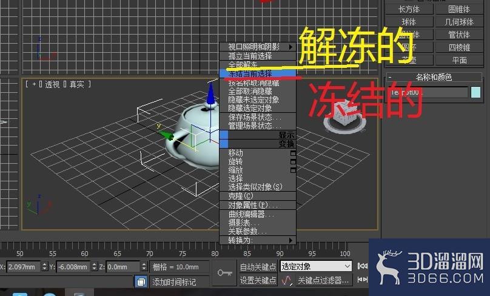The width and height of the screenshot is (490, 296).
Task: Choose 孤立当前选择 from context menu
Action: coord(258,56)
